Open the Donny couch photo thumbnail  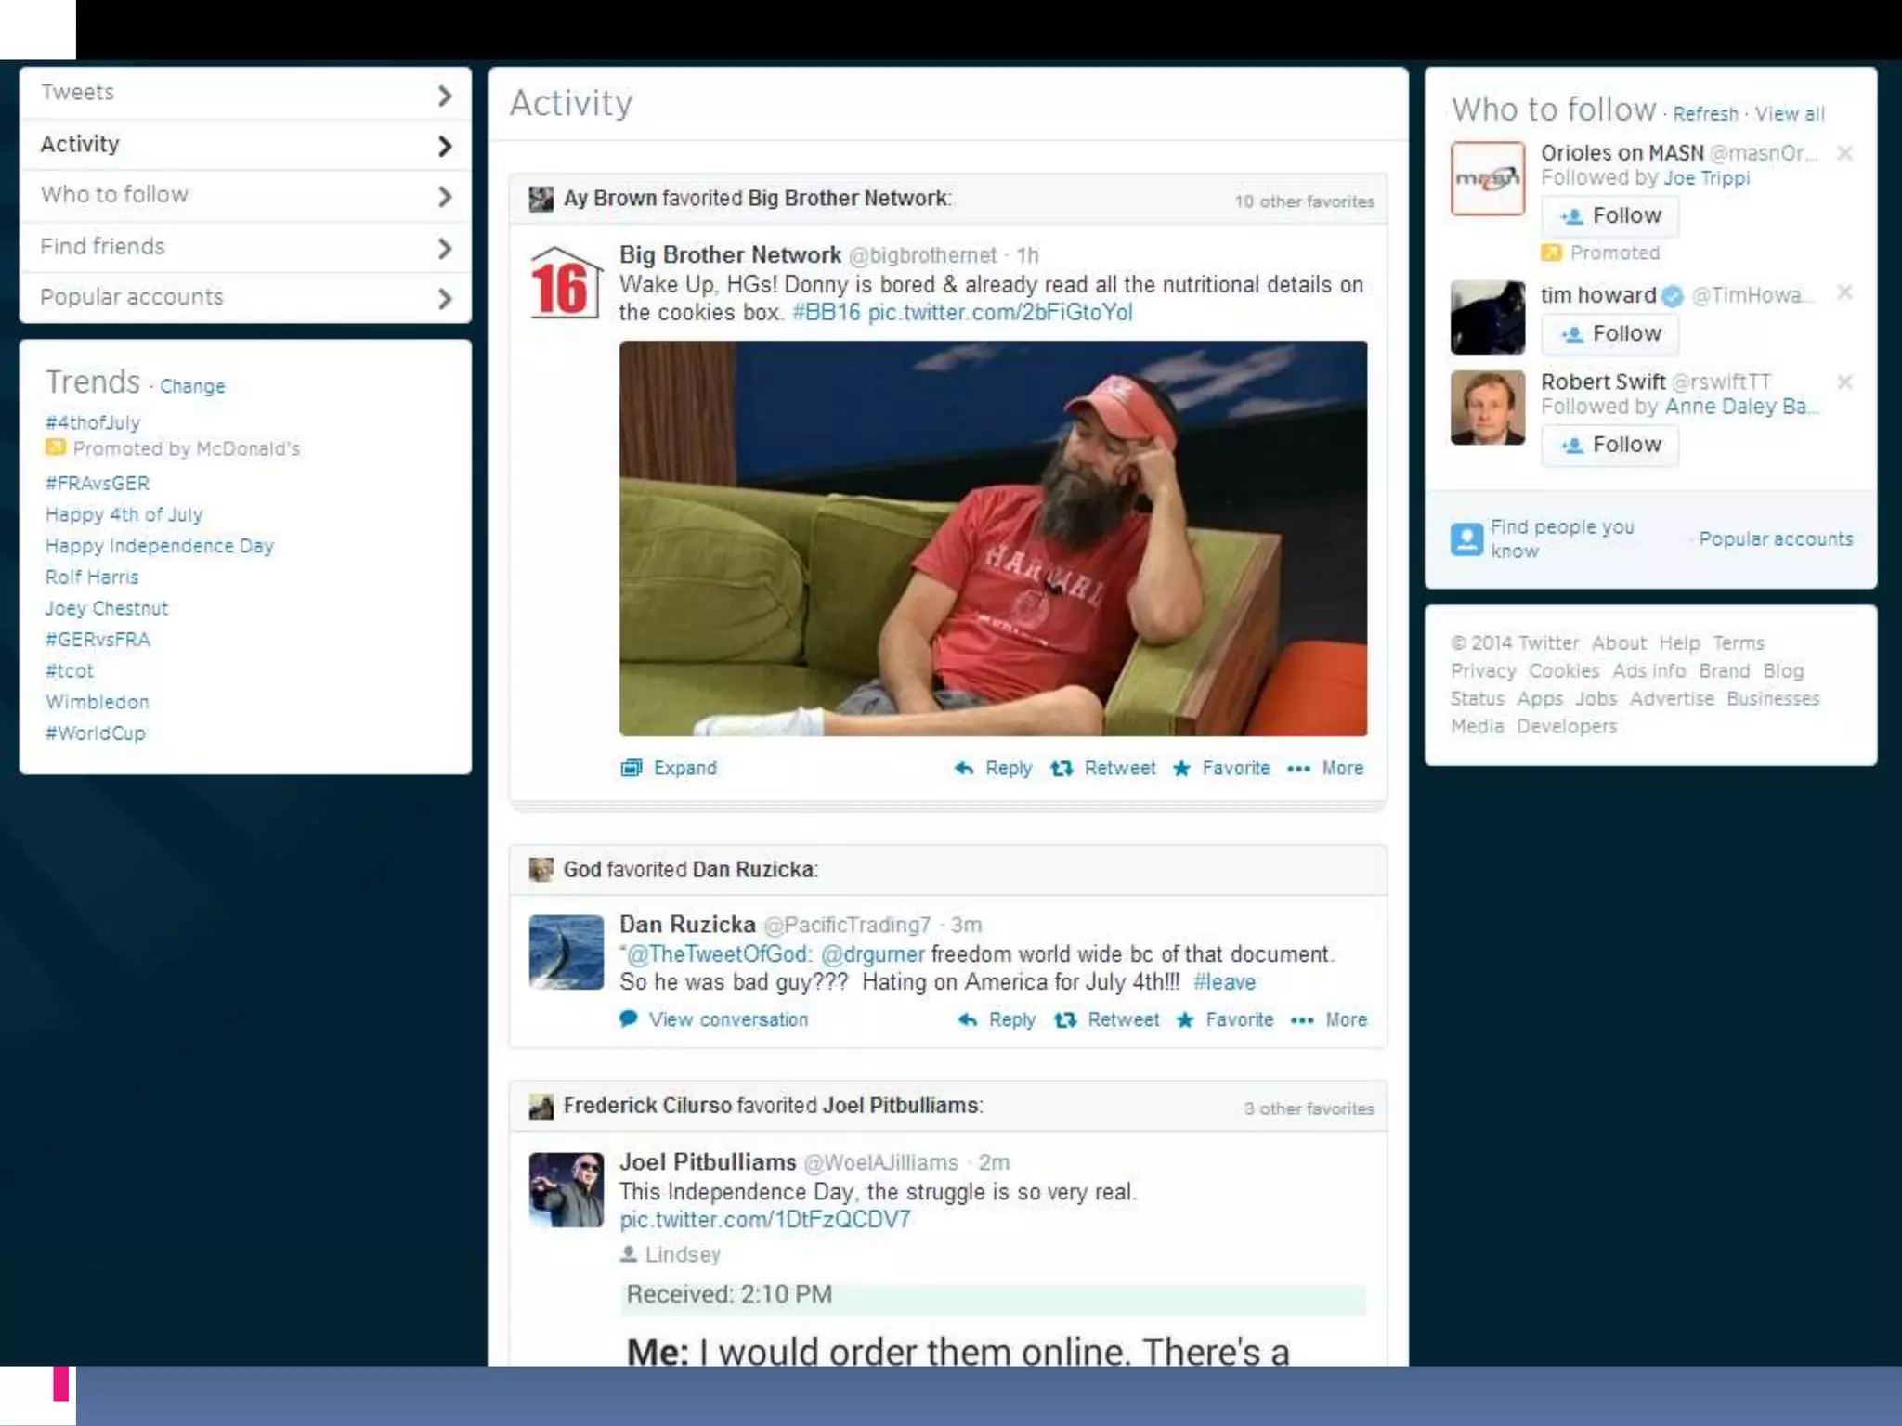click(x=993, y=538)
